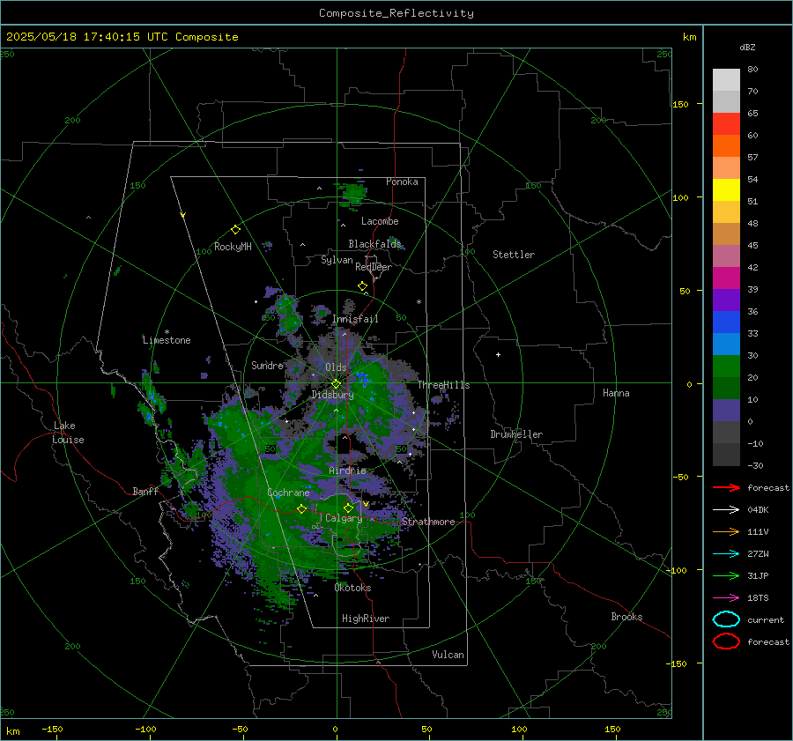793x741 pixels.
Task: Click the bright red swatch below 65 dBZ
Action: pyautogui.click(x=726, y=124)
